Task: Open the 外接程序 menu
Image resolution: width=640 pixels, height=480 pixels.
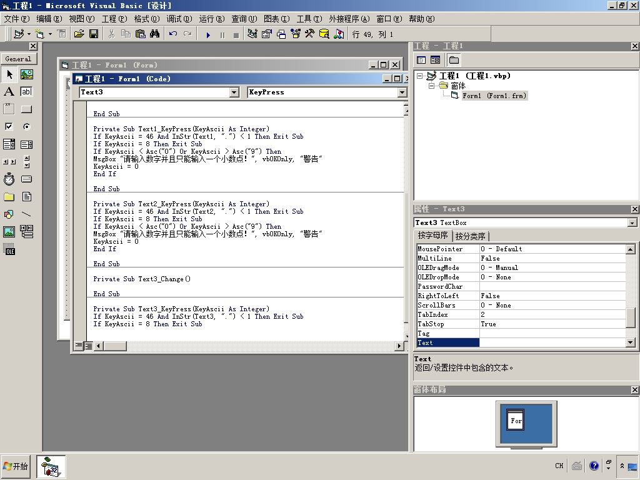Action: tap(349, 19)
